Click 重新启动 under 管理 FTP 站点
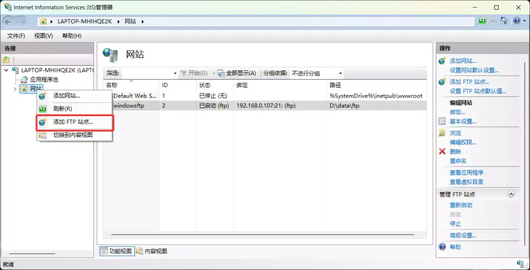The width and height of the screenshot is (530, 270). [461, 205]
